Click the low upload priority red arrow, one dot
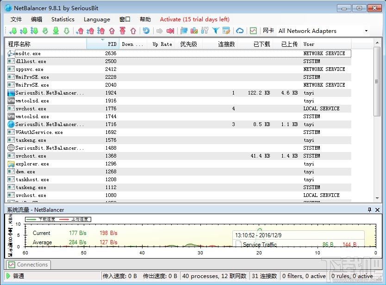 coord(80,31)
